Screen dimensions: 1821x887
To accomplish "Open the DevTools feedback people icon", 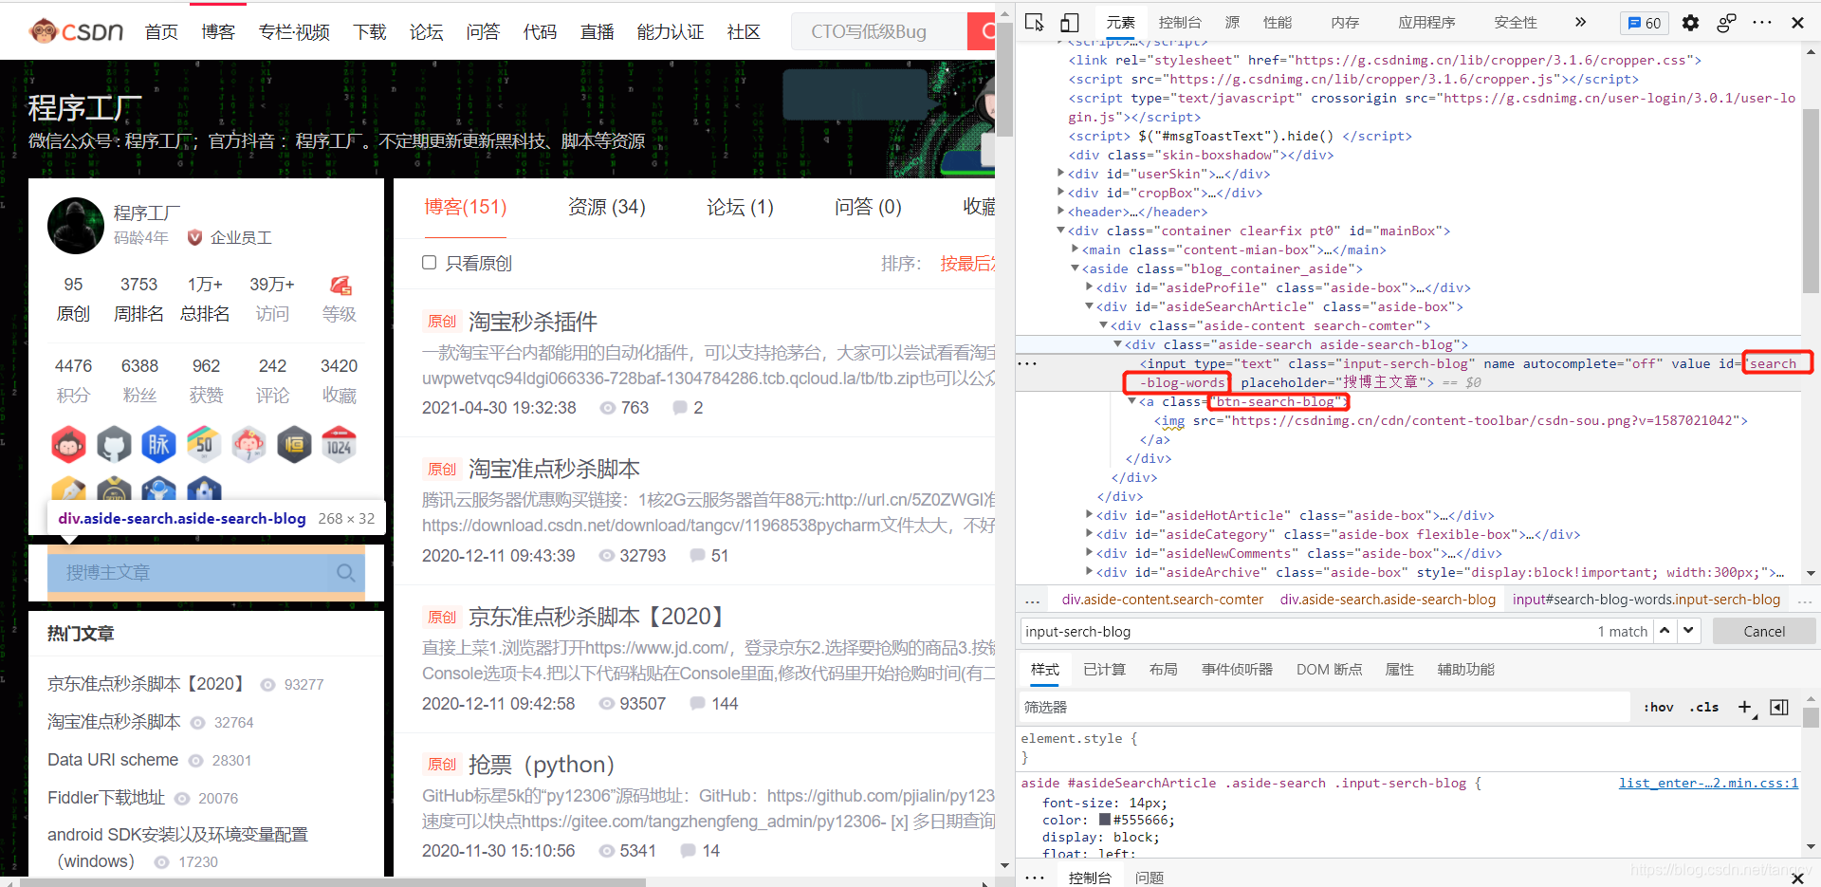I will coord(1726,23).
